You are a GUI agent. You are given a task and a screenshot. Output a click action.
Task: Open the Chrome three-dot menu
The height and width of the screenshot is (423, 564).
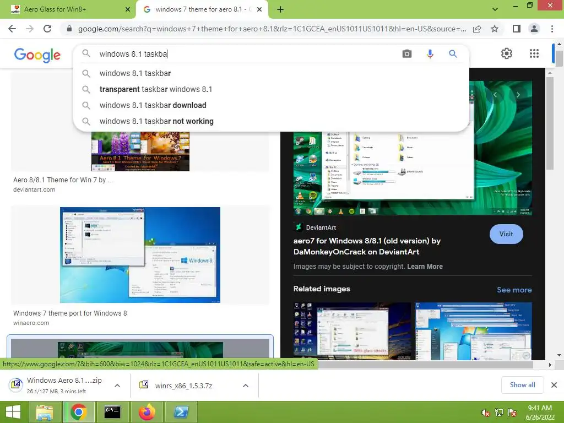(552, 29)
